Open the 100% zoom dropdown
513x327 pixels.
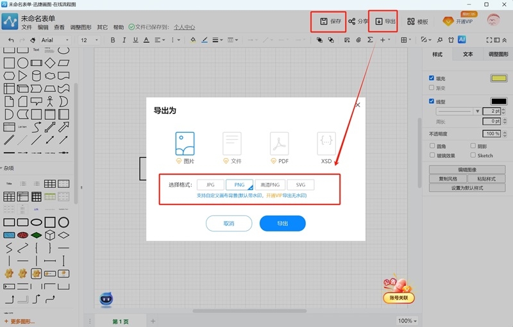[407, 321]
